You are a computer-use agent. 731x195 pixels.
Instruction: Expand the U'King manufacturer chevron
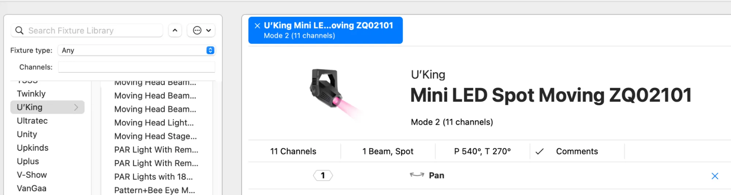click(x=76, y=107)
